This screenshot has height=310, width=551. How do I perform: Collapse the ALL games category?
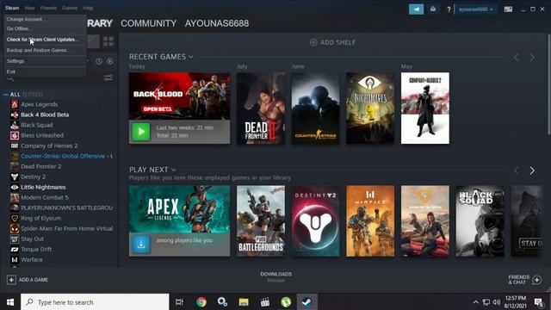coord(6,95)
